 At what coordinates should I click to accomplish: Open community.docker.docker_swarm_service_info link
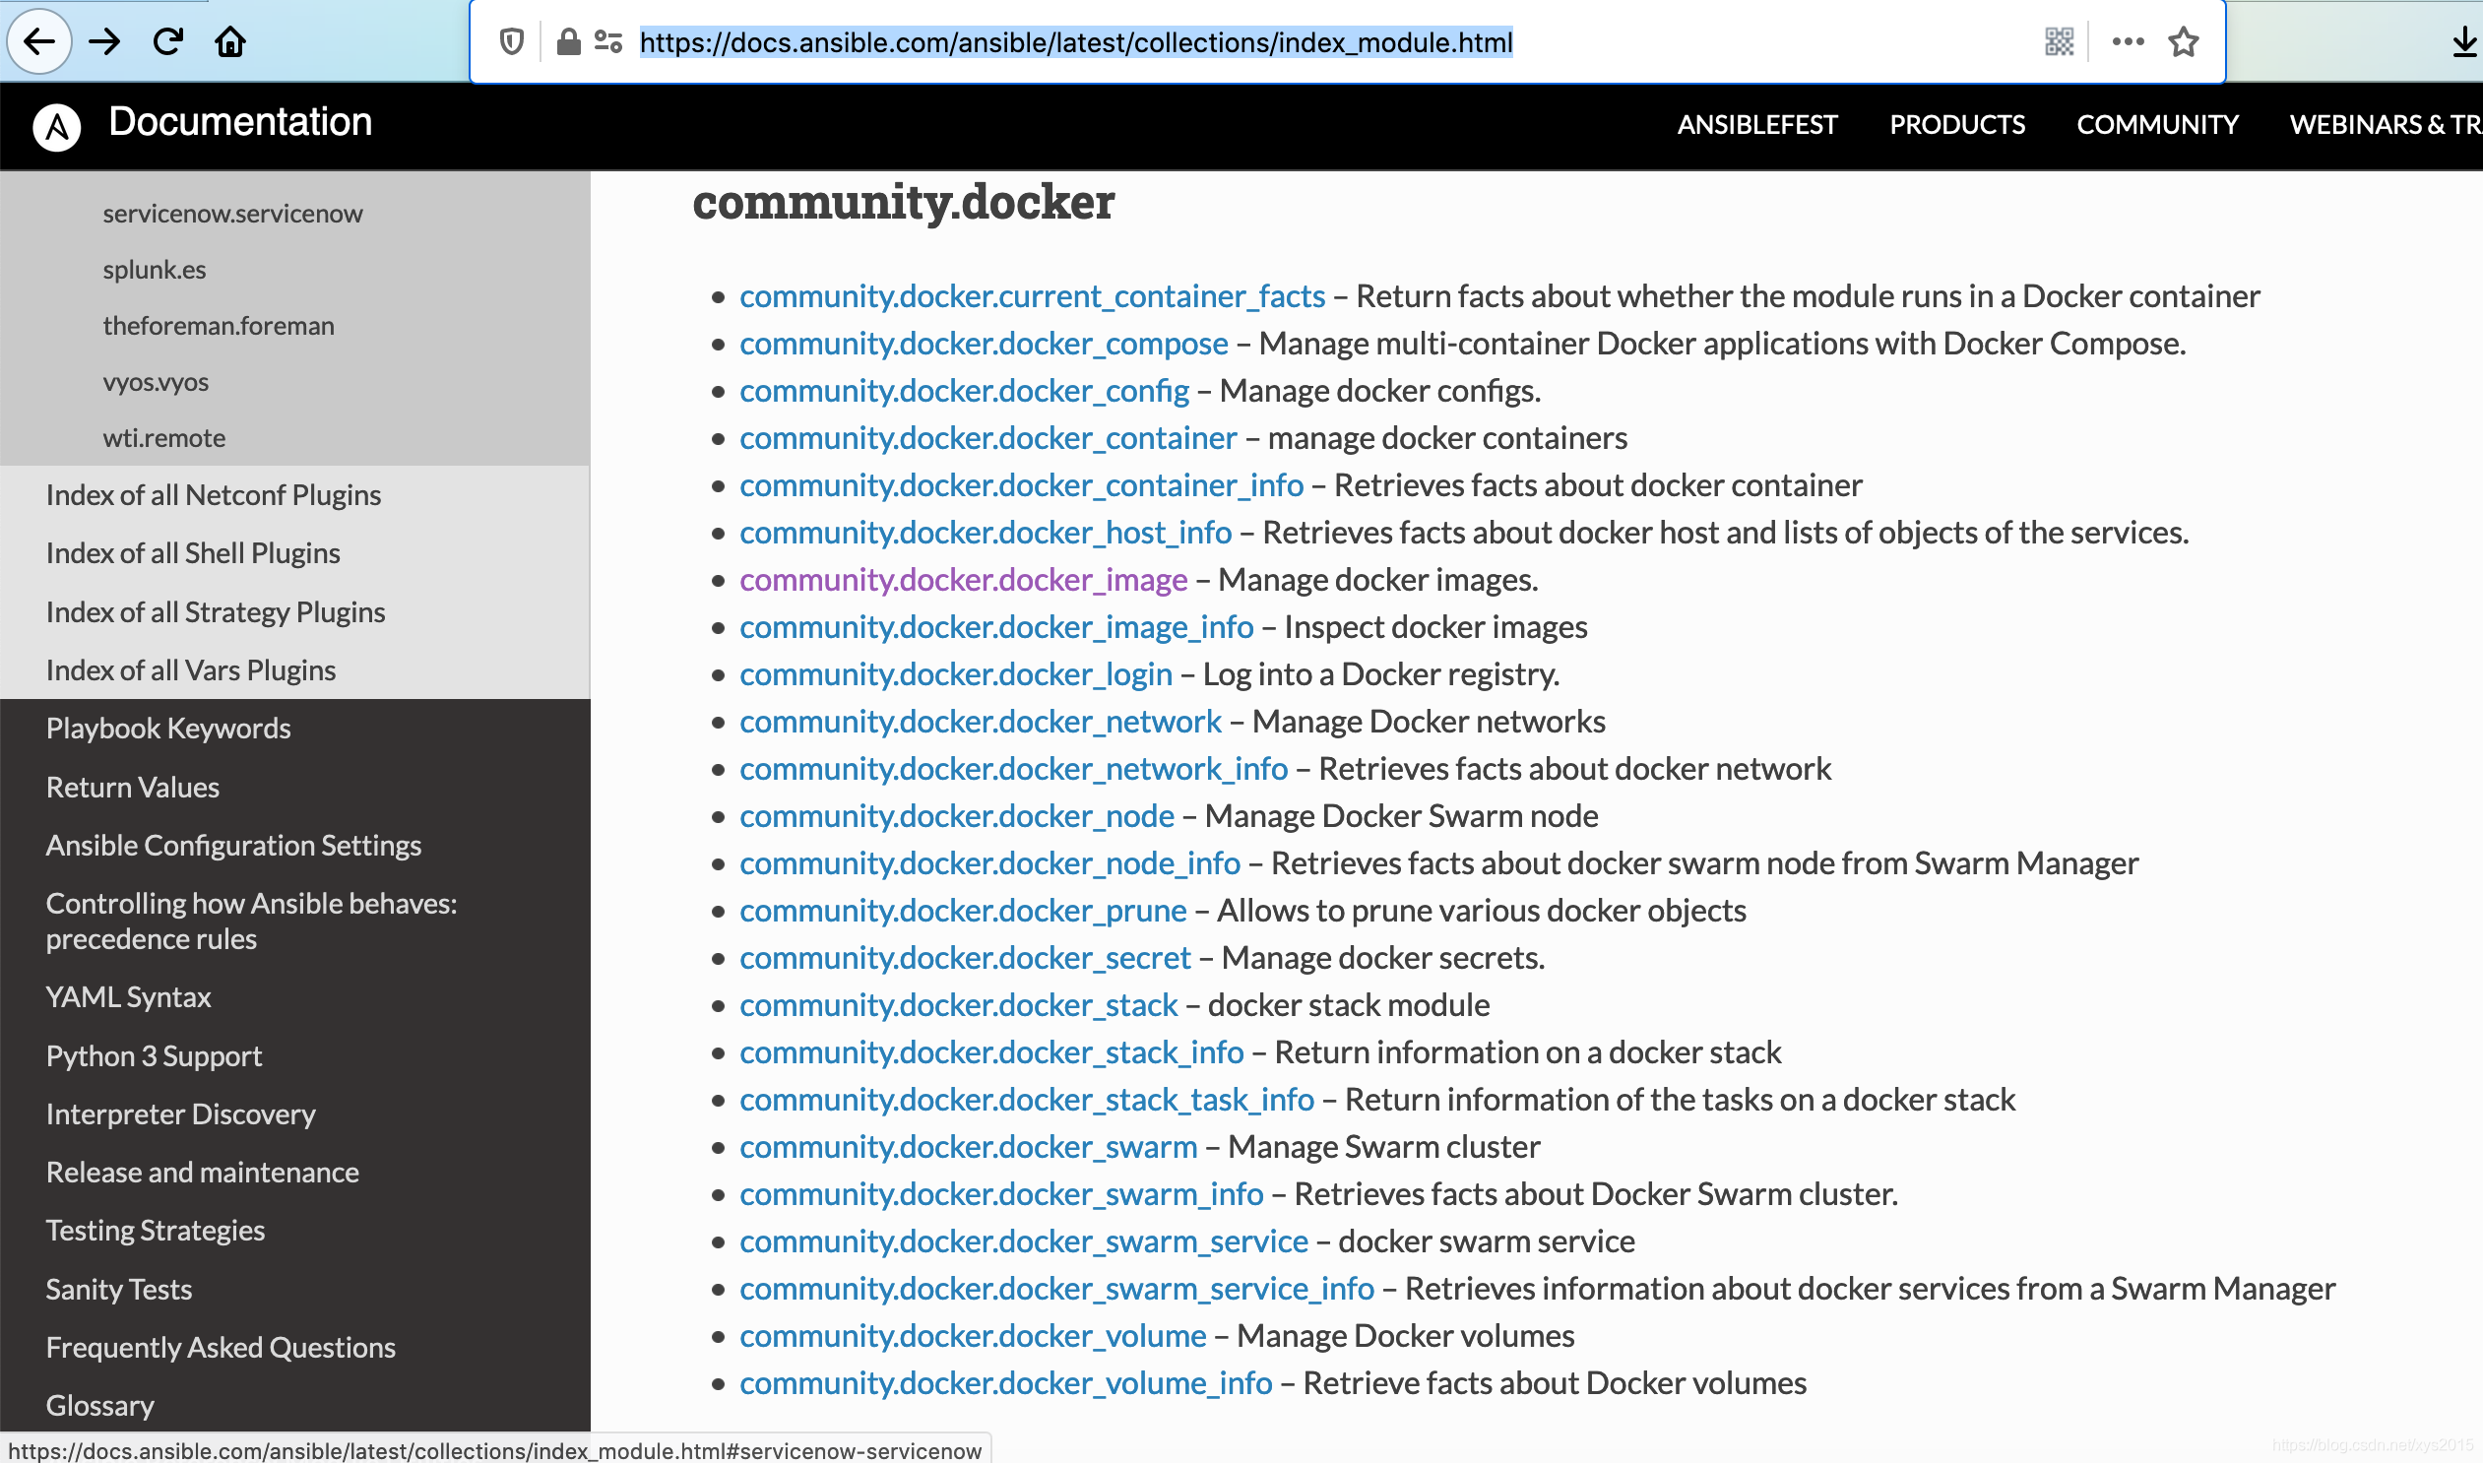click(1057, 1291)
